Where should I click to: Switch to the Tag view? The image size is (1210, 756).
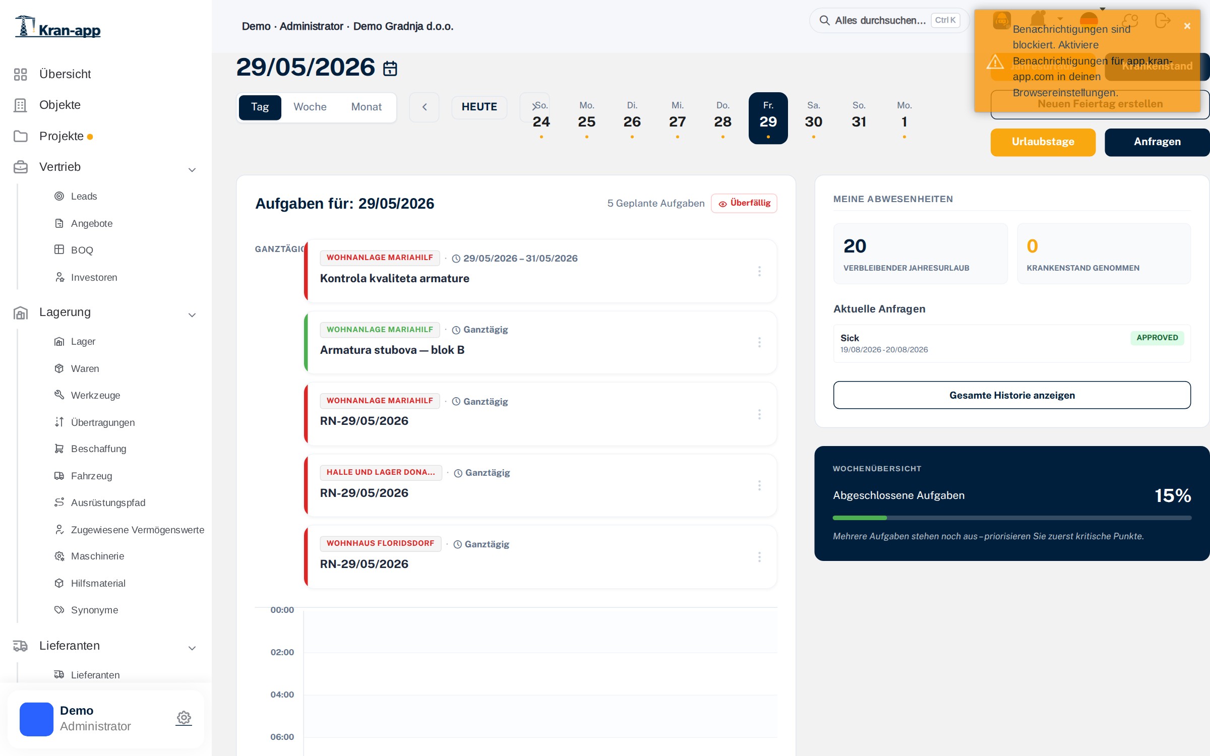click(260, 107)
